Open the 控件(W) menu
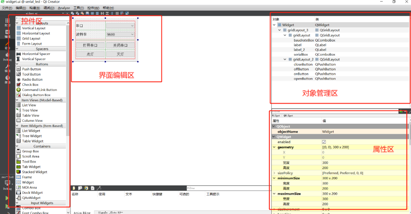The image size is (411, 214). 93,8
